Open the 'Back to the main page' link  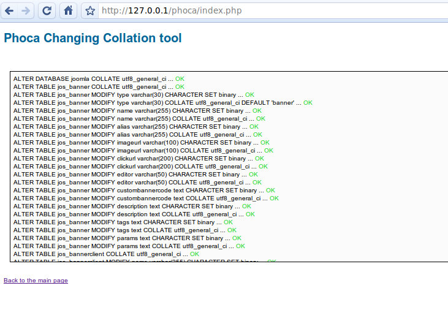(36, 280)
